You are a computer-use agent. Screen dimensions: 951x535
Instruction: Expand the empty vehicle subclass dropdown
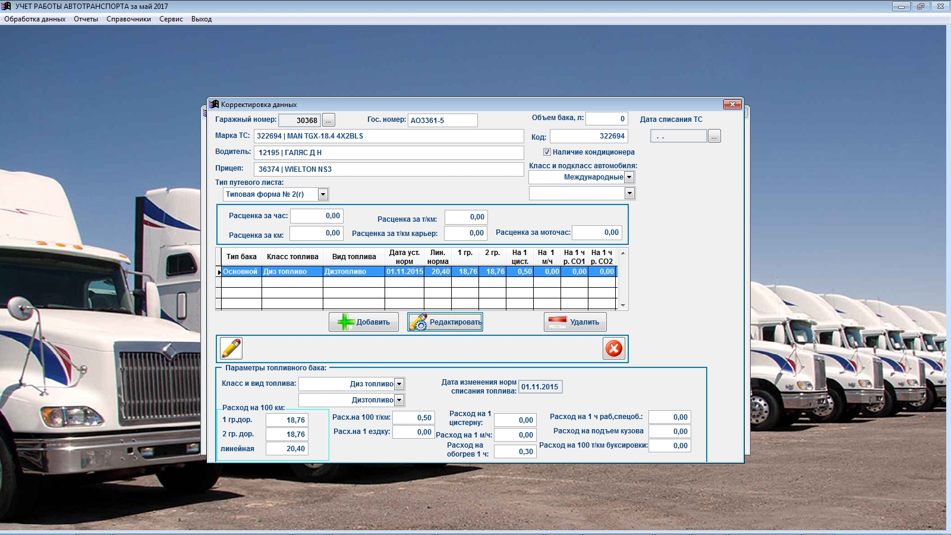(629, 193)
